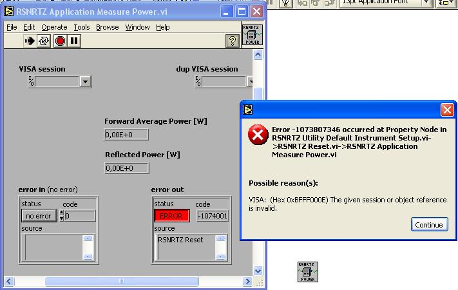Close the RSNRTZ Measure Power window
Image resolution: width=458 pixels, height=290 pixels.
click(x=257, y=12)
